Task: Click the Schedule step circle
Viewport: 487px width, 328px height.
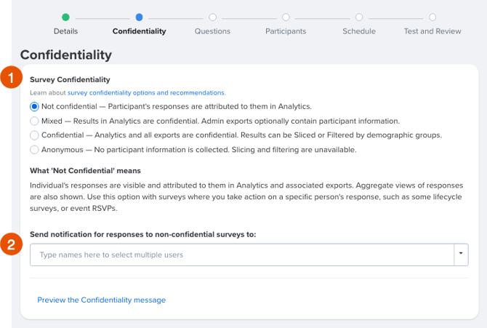Action: tap(359, 17)
